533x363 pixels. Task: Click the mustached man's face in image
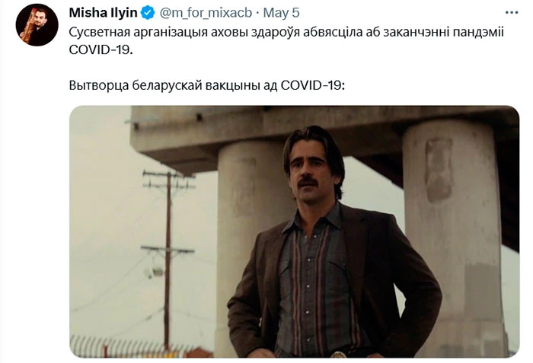[x=308, y=173]
